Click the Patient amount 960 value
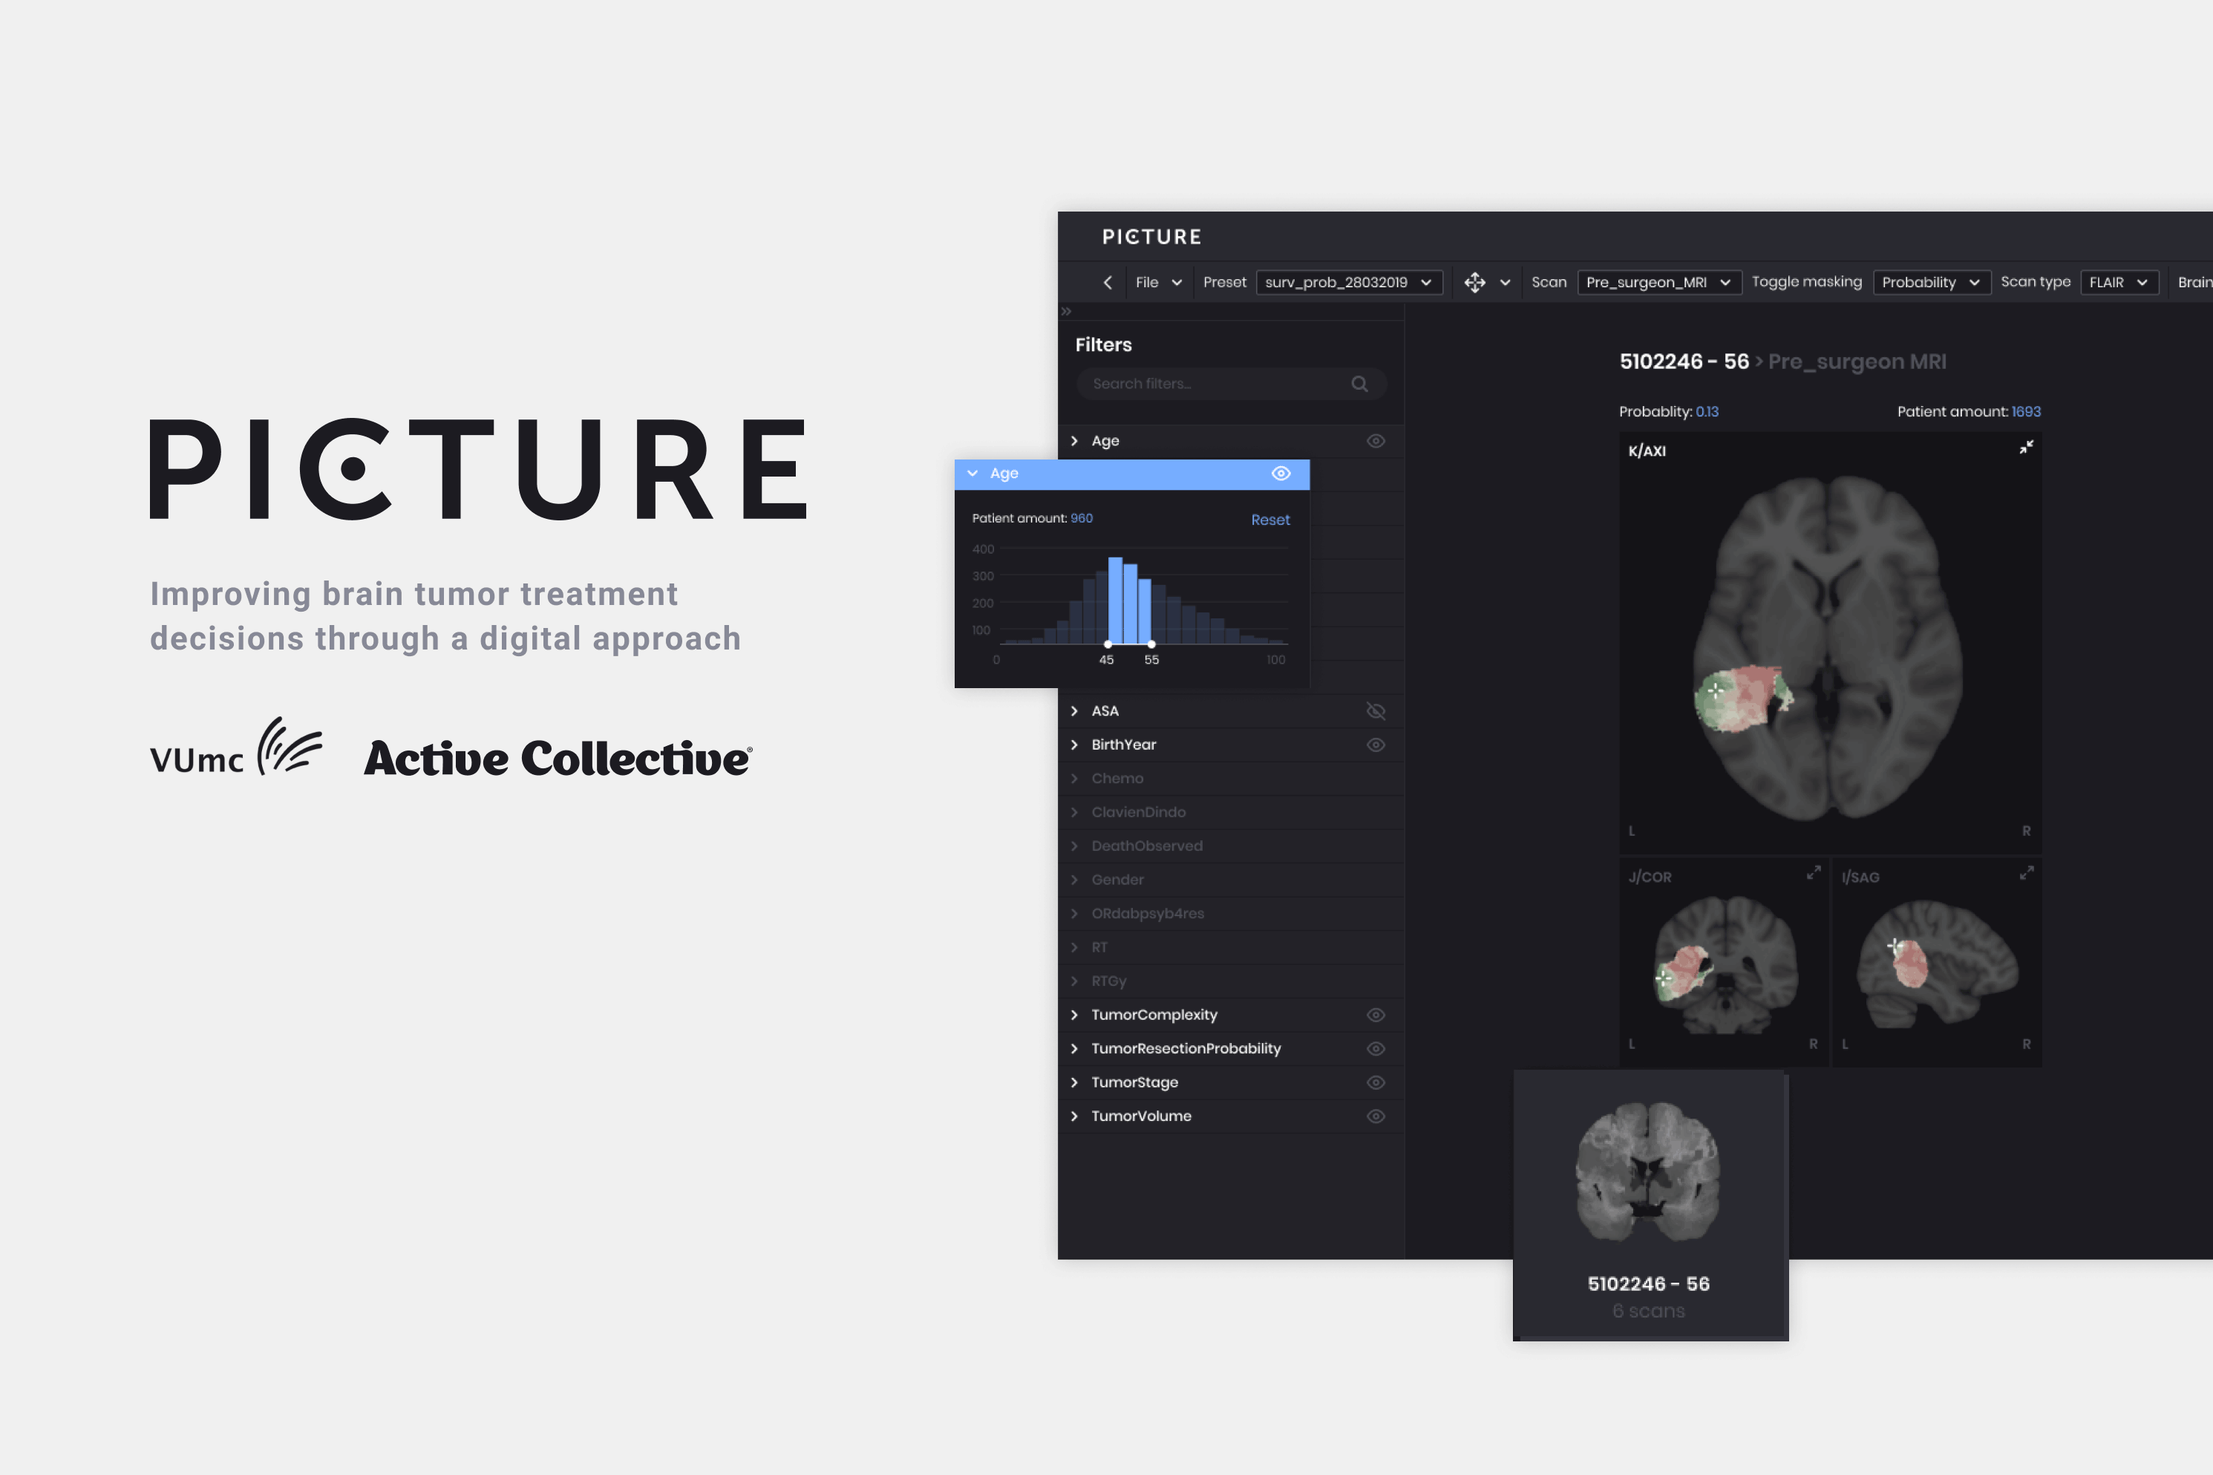The width and height of the screenshot is (2213, 1475). coord(1082,518)
